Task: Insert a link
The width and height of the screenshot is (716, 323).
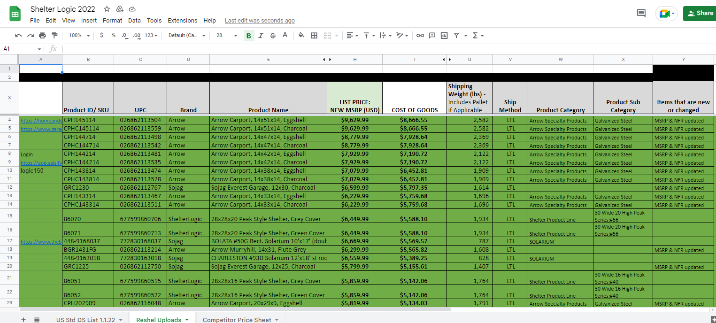Action: point(420,35)
